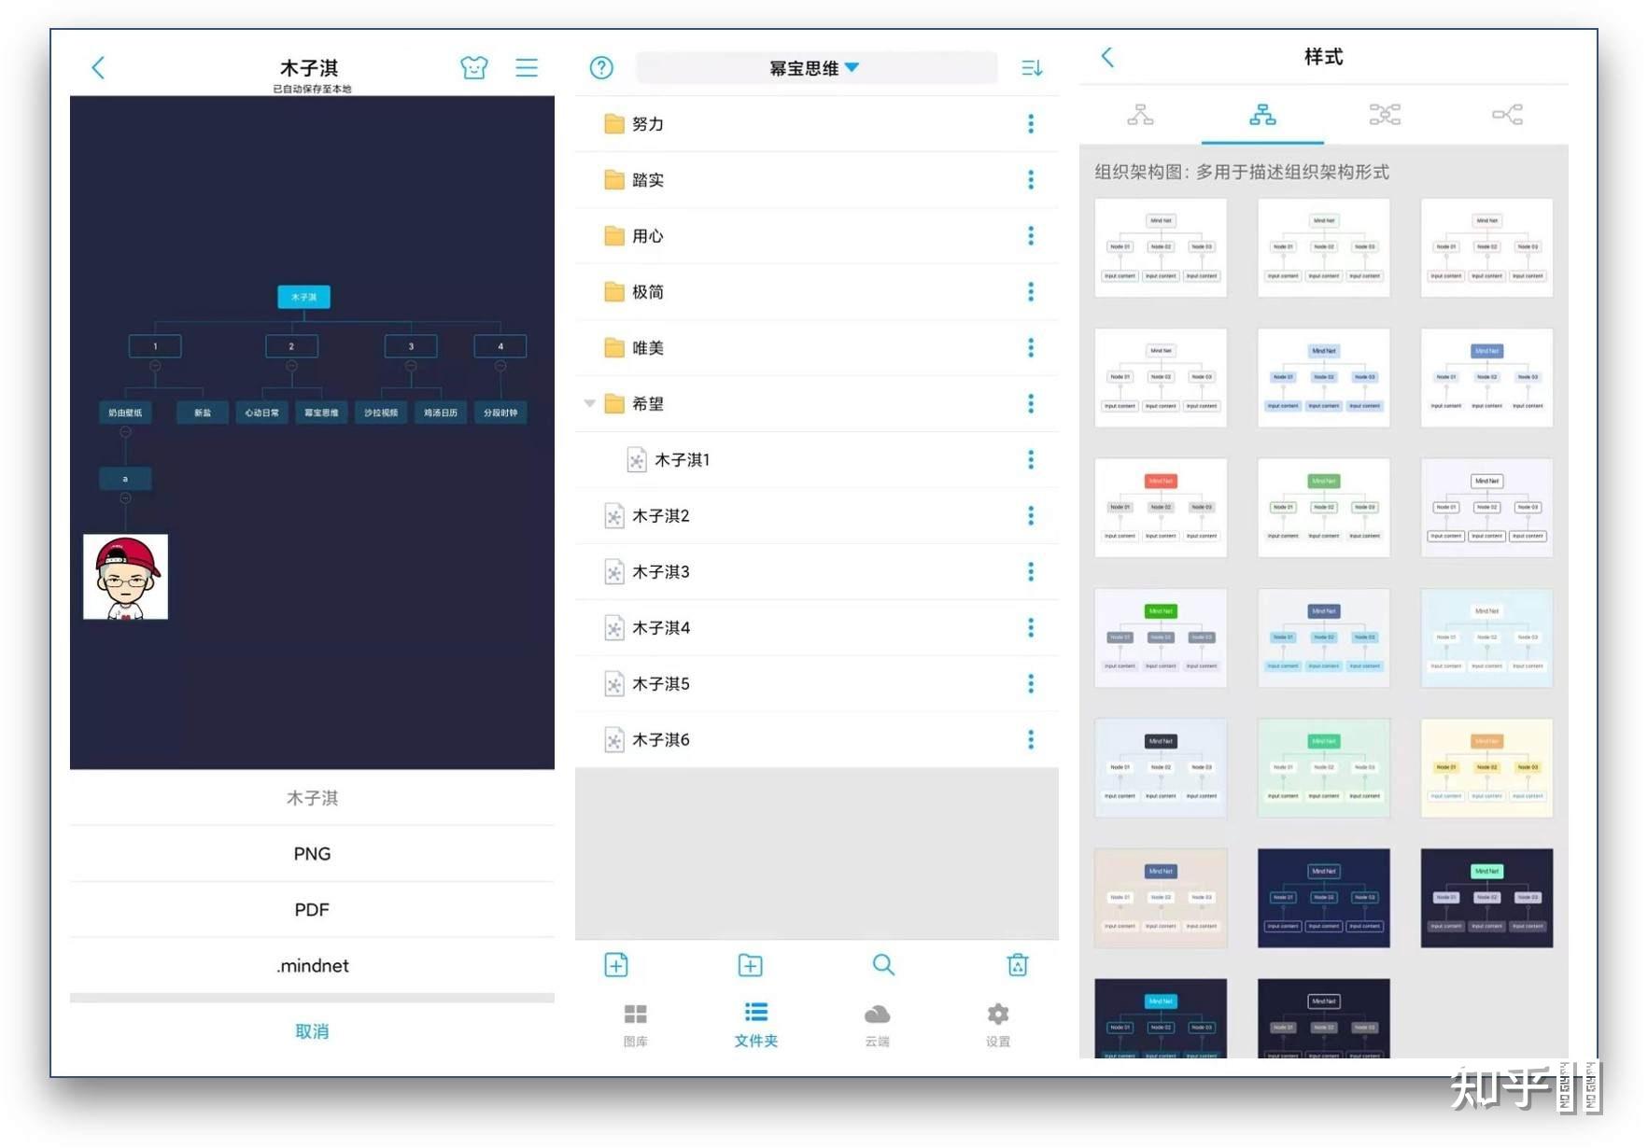Open the 极简 folder
Screen dimensions: 1648x1148
click(x=817, y=291)
